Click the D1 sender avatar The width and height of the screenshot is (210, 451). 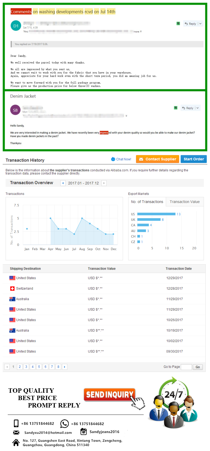coord(16,26)
